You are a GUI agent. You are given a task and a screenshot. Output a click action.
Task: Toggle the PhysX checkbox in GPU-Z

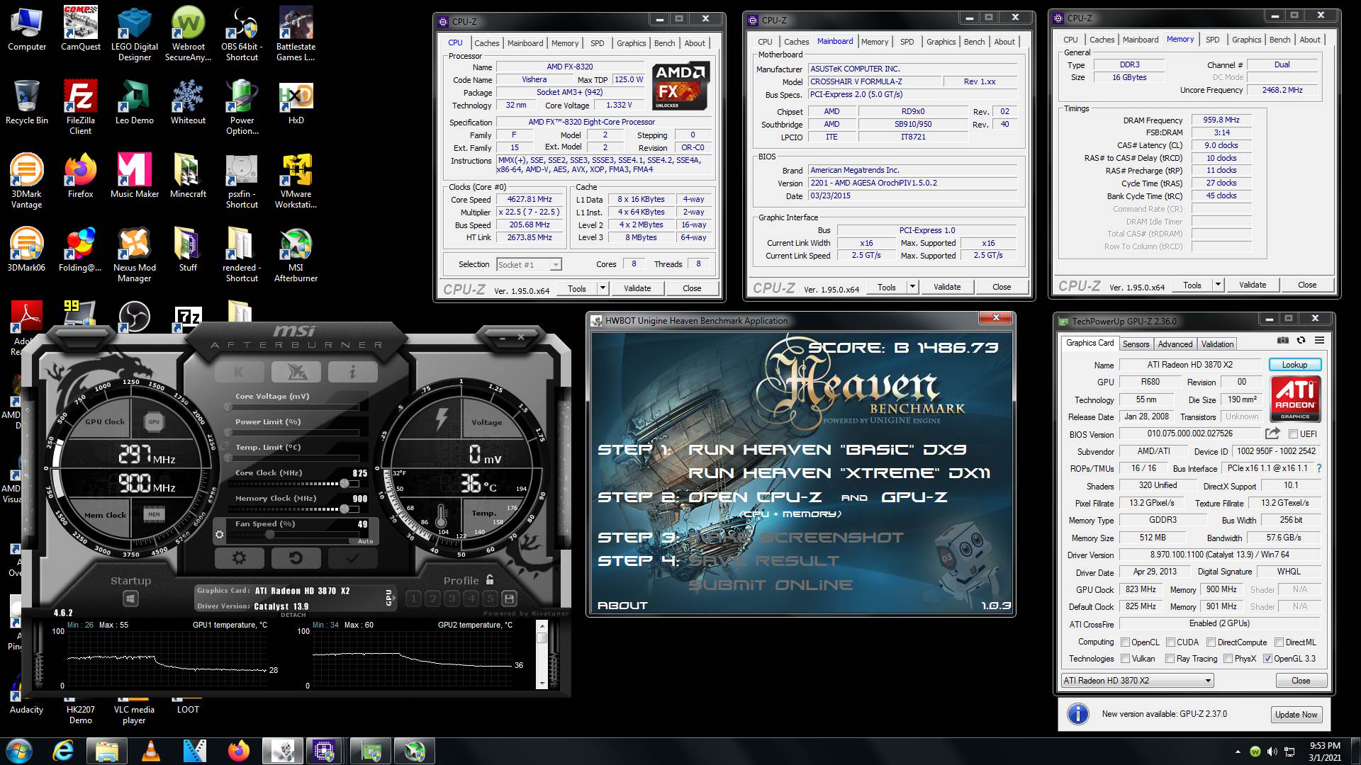[1227, 659]
